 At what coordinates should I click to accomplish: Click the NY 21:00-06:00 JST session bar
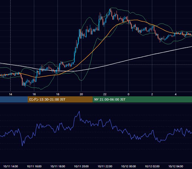click(142, 99)
